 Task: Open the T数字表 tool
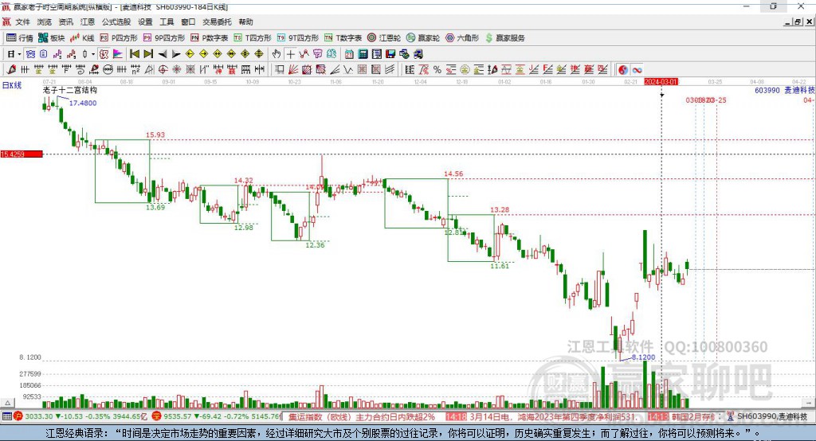(x=343, y=38)
